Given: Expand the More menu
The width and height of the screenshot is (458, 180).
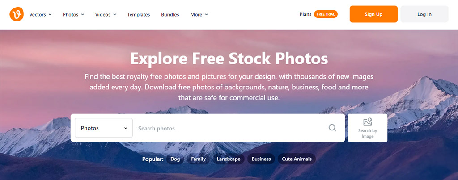Looking at the screenshot, I should (199, 14).
